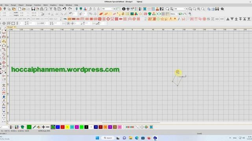
Task: Pick the first orange satin zigzag stitch
Action: click(69, 19)
